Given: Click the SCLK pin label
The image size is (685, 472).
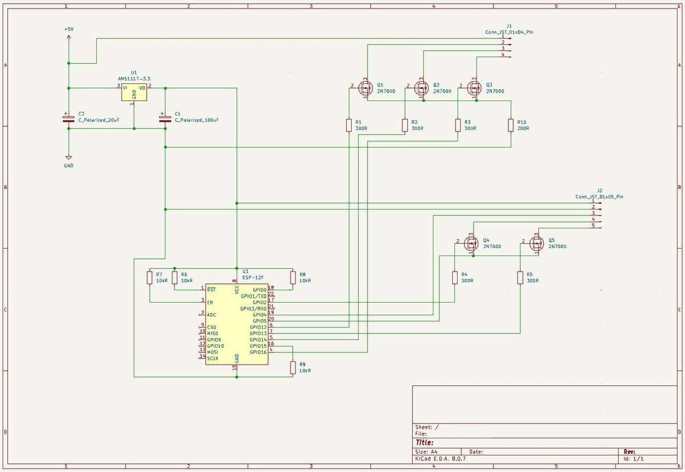Looking at the screenshot, I should pyautogui.click(x=213, y=358).
